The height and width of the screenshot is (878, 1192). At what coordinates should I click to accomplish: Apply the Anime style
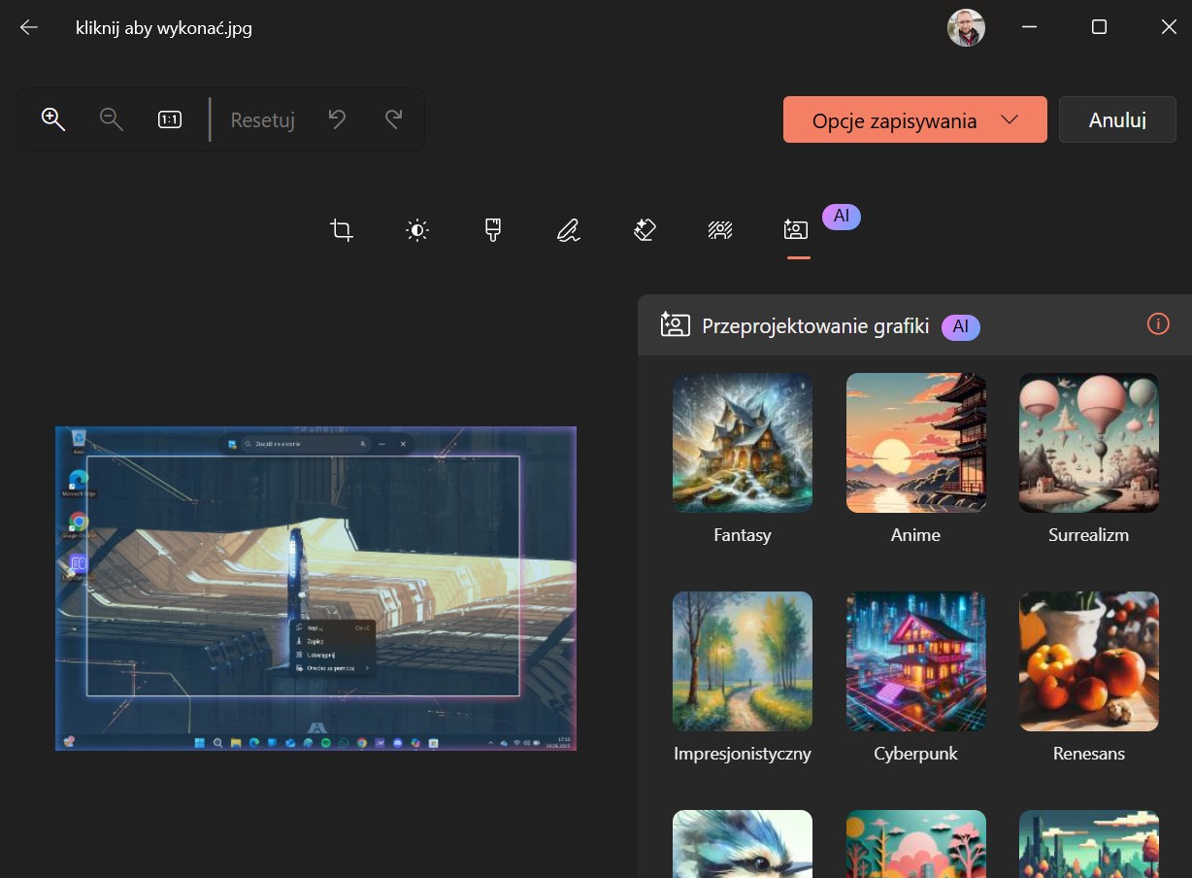tap(916, 443)
